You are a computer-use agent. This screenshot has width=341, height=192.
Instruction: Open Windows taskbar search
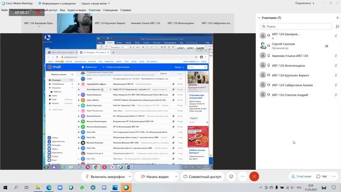(16, 188)
